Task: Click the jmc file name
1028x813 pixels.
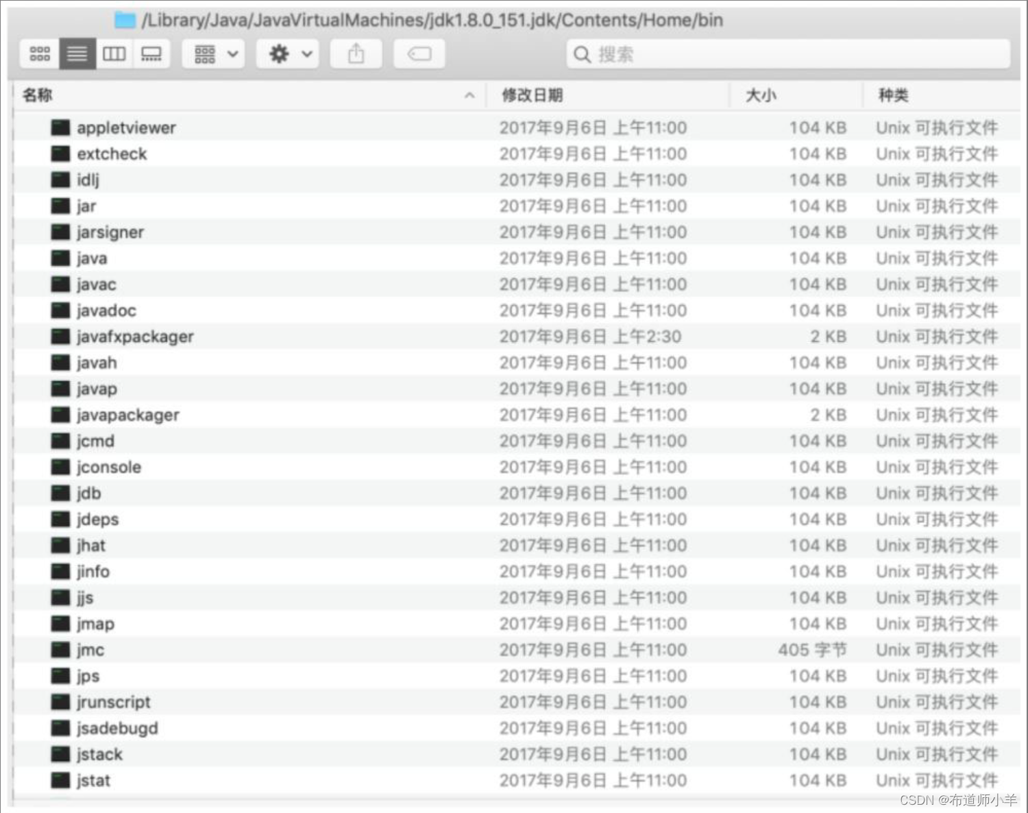Action: (x=90, y=650)
